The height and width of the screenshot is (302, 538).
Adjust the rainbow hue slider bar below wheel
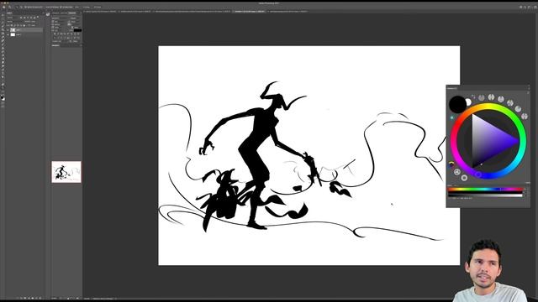[485, 190]
